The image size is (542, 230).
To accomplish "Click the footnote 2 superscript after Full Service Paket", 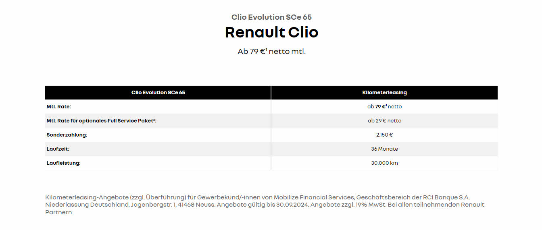I will 155,120.
